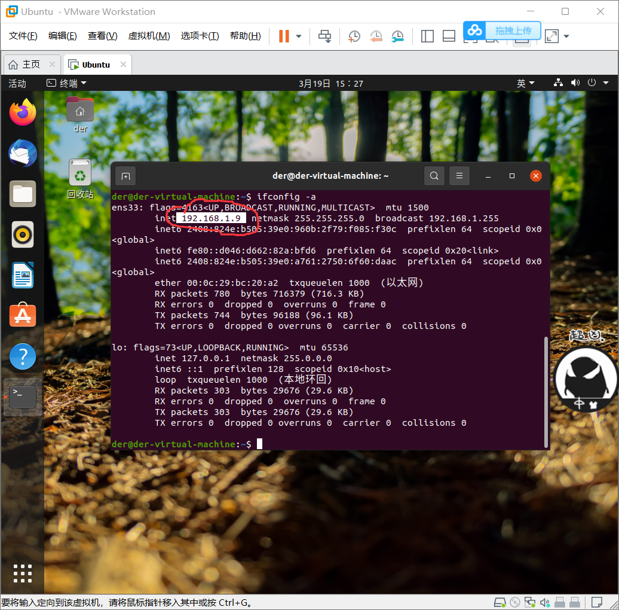Click the blue cloud upload button

502,30
